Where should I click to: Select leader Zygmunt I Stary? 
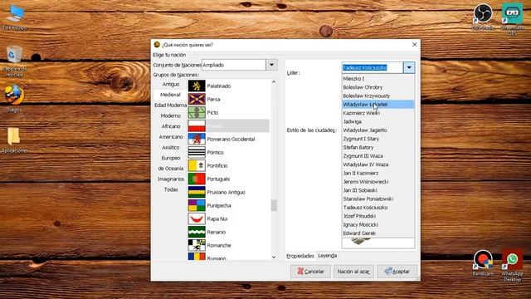tap(378, 139)
